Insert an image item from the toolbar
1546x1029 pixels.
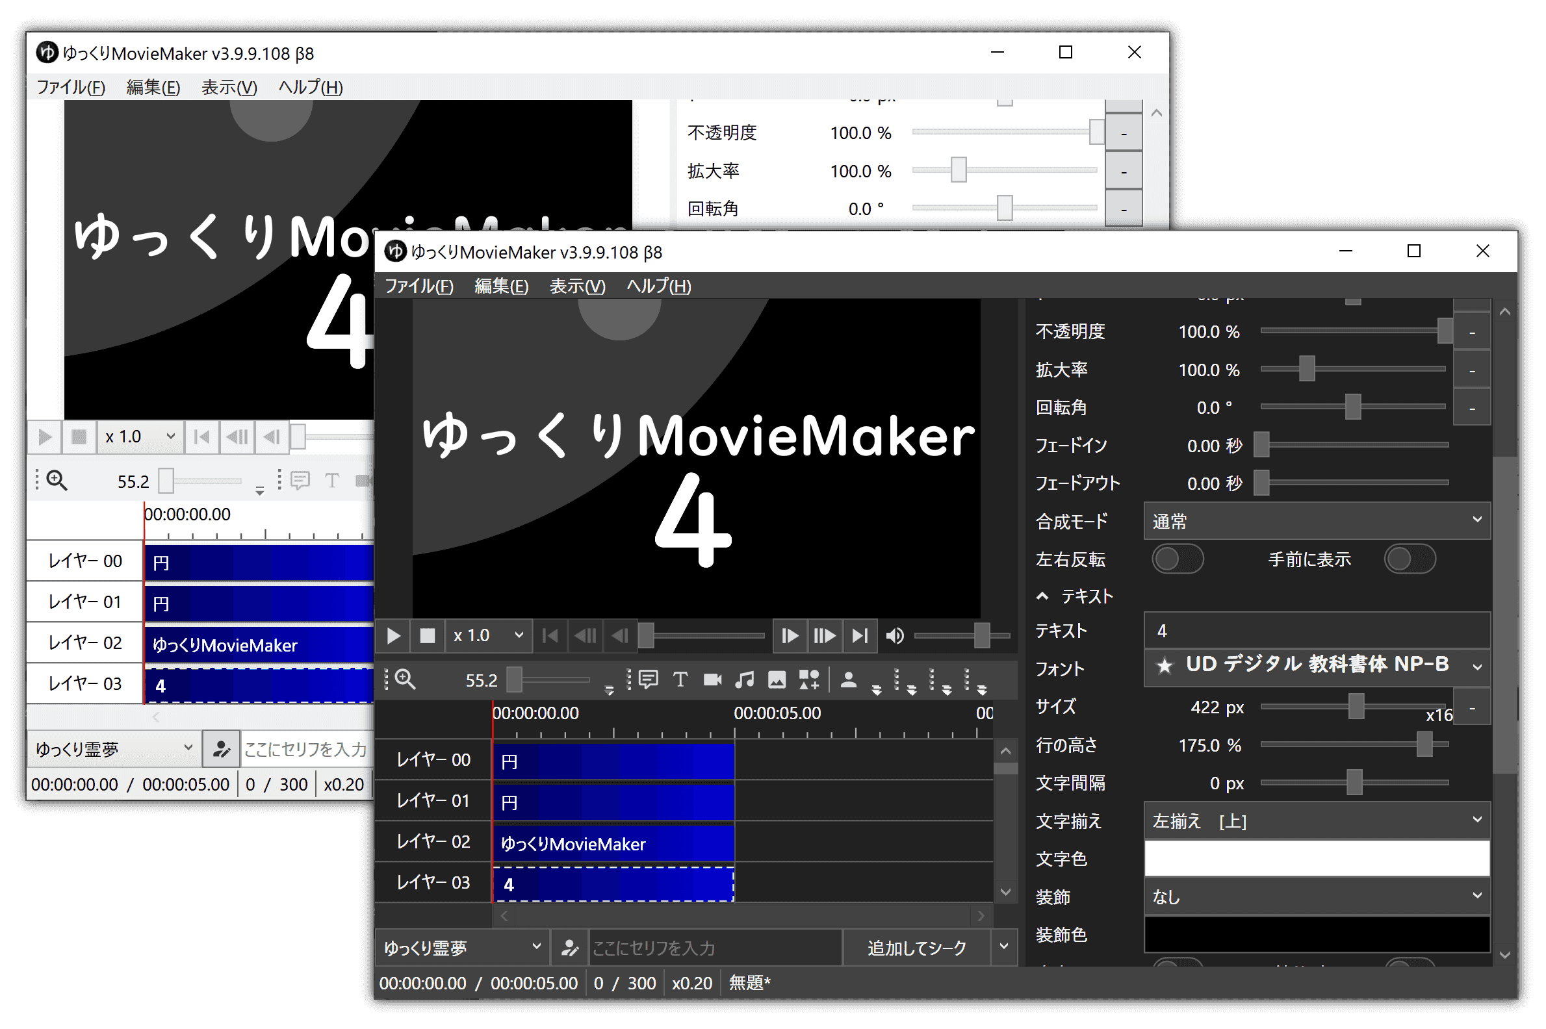coord(777,681)
